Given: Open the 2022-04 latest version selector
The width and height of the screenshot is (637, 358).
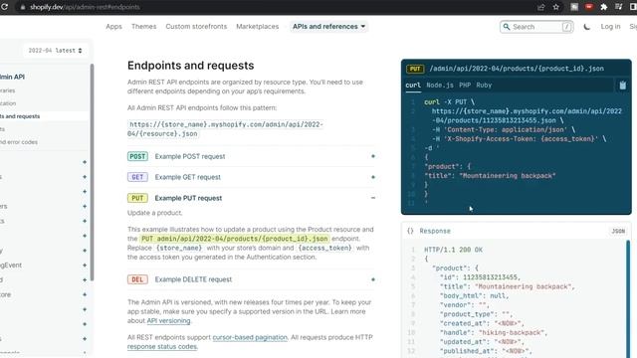Looking at the screenshot, I should click(56, 51).
